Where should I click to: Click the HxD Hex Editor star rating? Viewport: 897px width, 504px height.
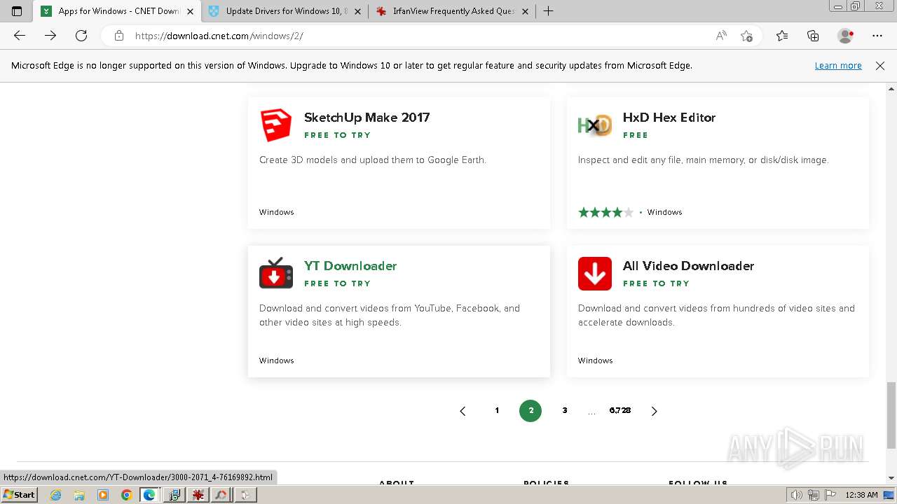point(605,212)
